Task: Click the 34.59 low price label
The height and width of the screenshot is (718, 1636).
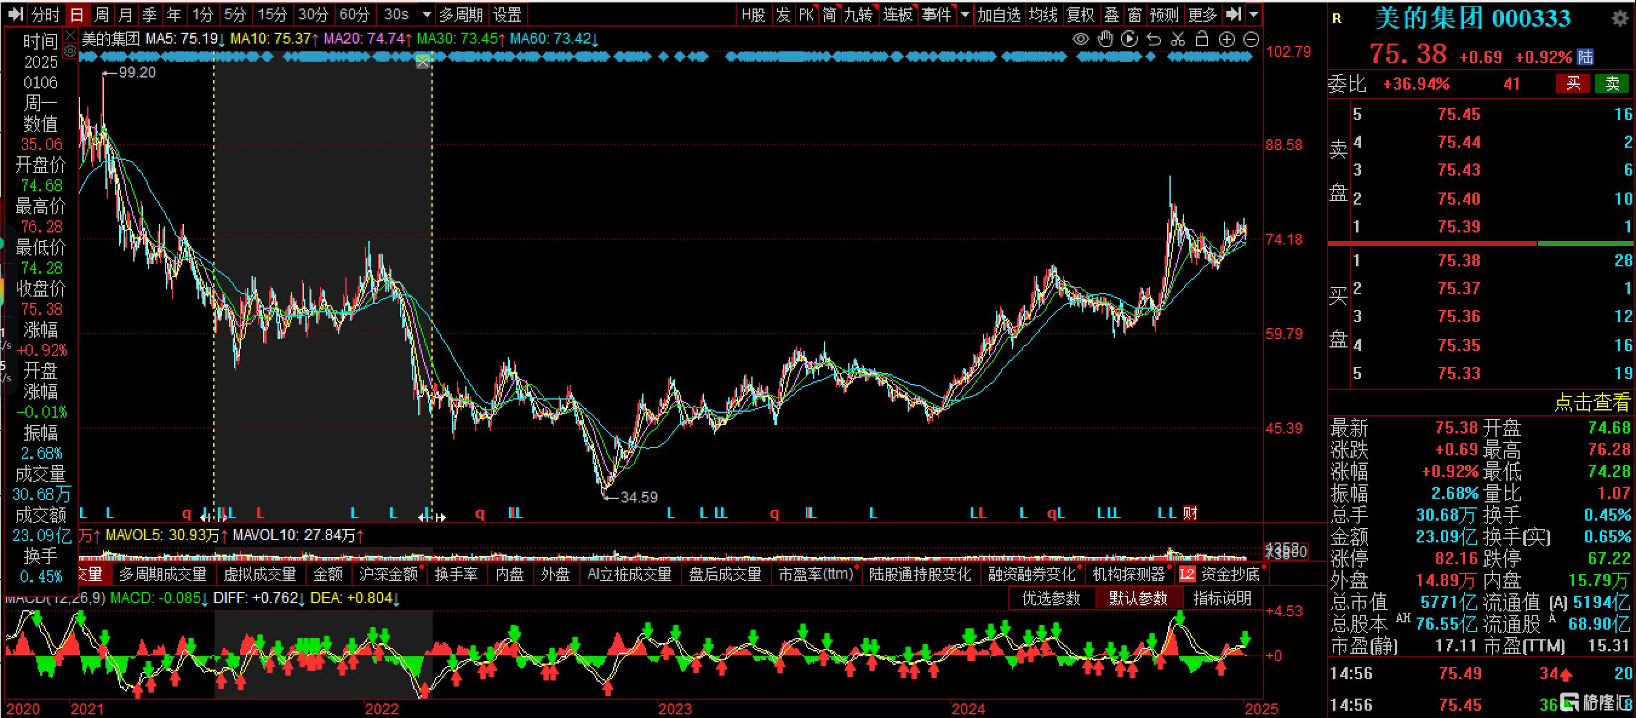Action: (x=638, y=496)
